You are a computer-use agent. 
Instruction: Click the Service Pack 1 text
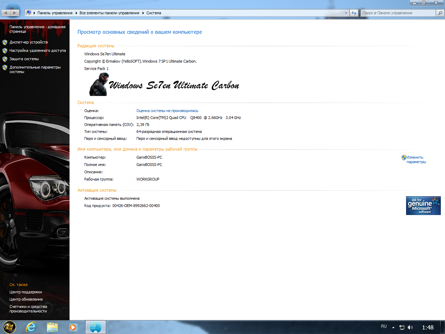(x=96, y=69)
